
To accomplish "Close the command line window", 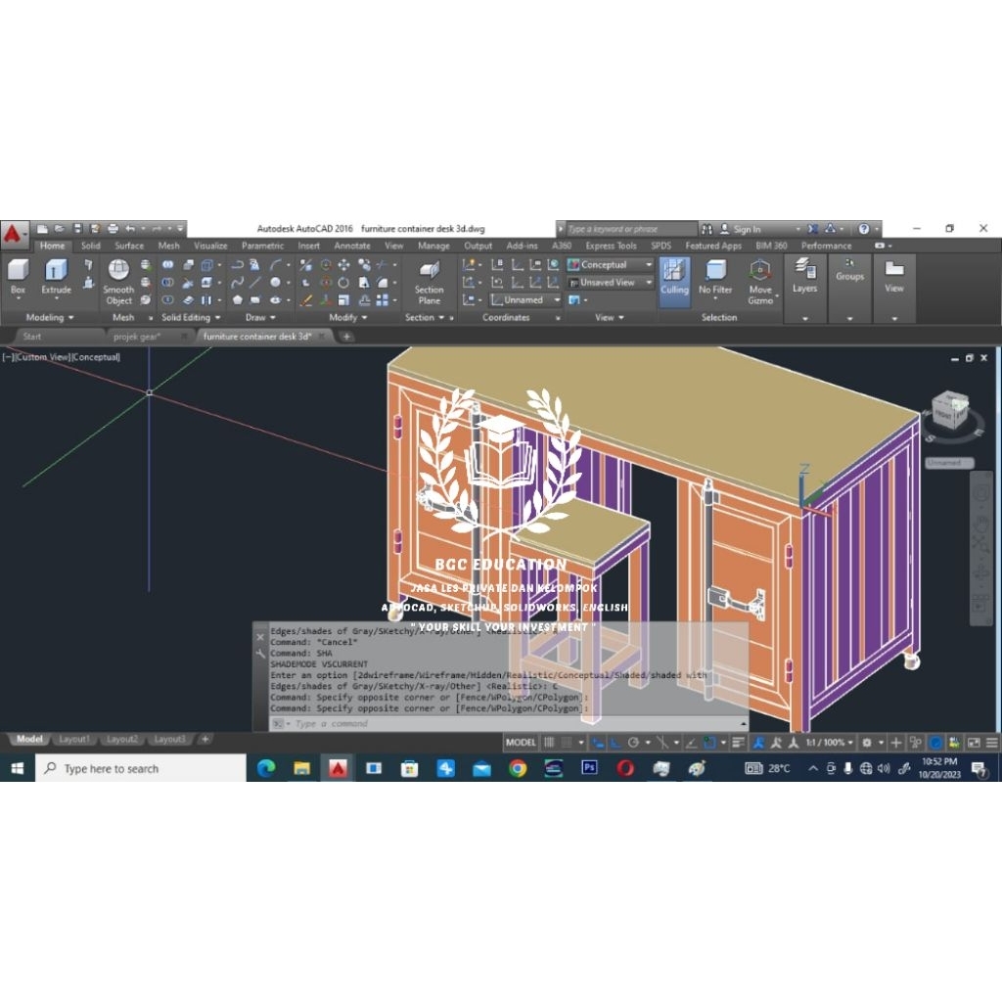I will (260, 637).
